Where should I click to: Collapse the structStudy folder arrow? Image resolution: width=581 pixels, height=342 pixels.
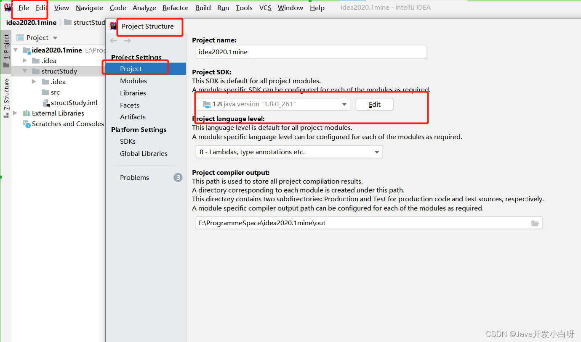pyautogui.click(x=25, y=71)
